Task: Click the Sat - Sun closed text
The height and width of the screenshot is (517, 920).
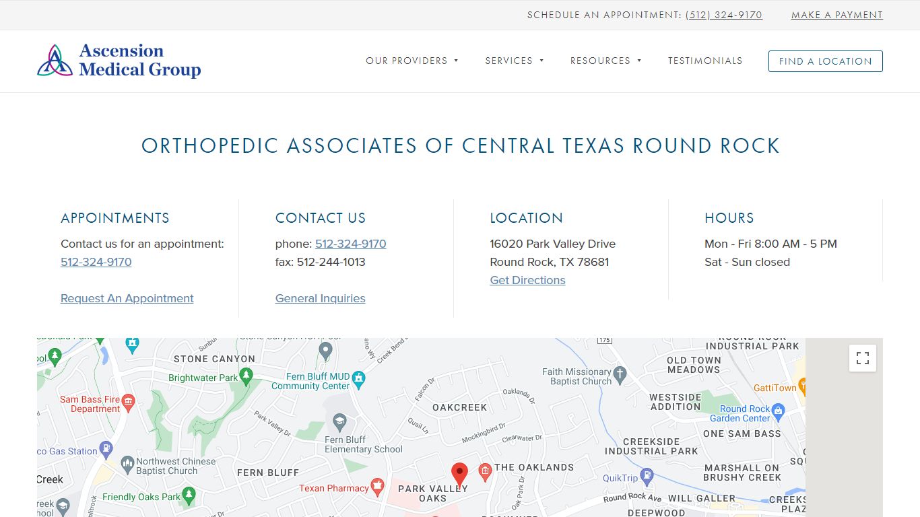Action: (x=748, y=262)
